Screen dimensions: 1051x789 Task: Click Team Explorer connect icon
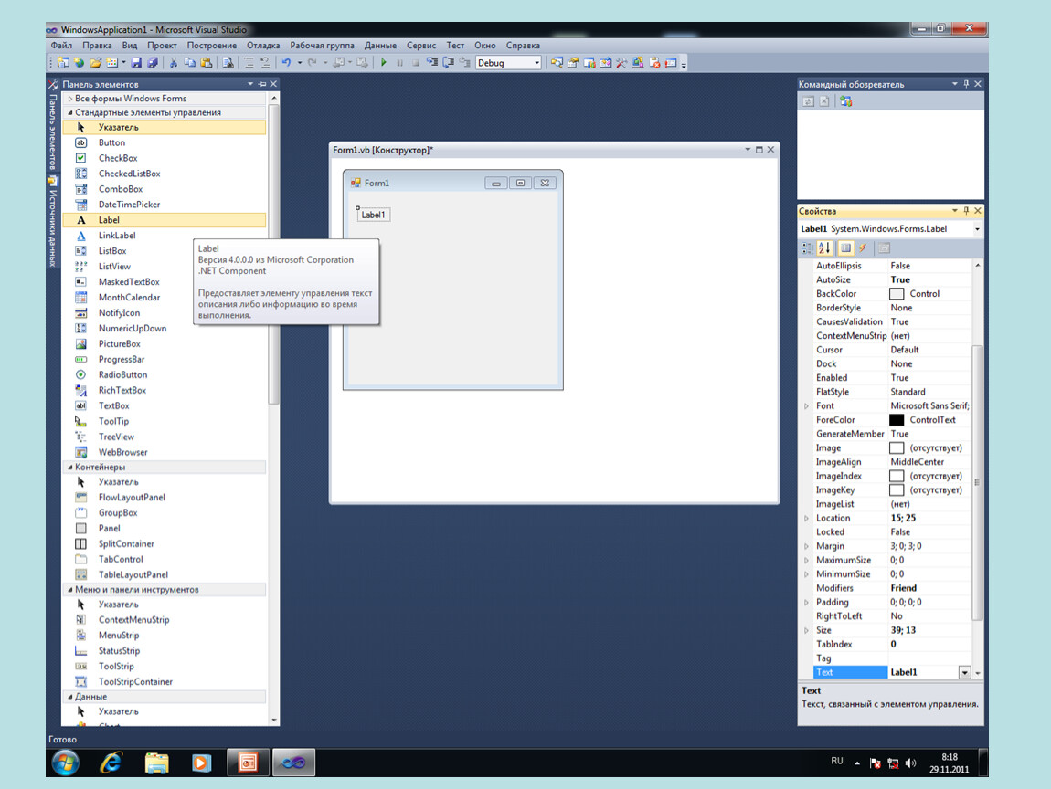(x=846, y=101)
